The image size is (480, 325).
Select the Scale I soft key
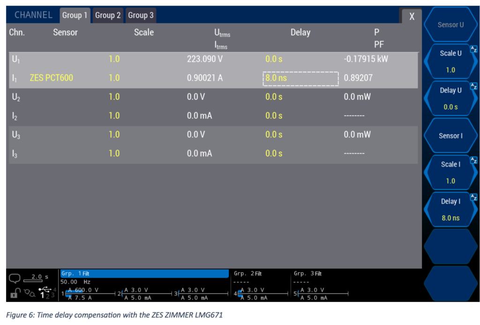pyautogui.click(x=450, y=172)
